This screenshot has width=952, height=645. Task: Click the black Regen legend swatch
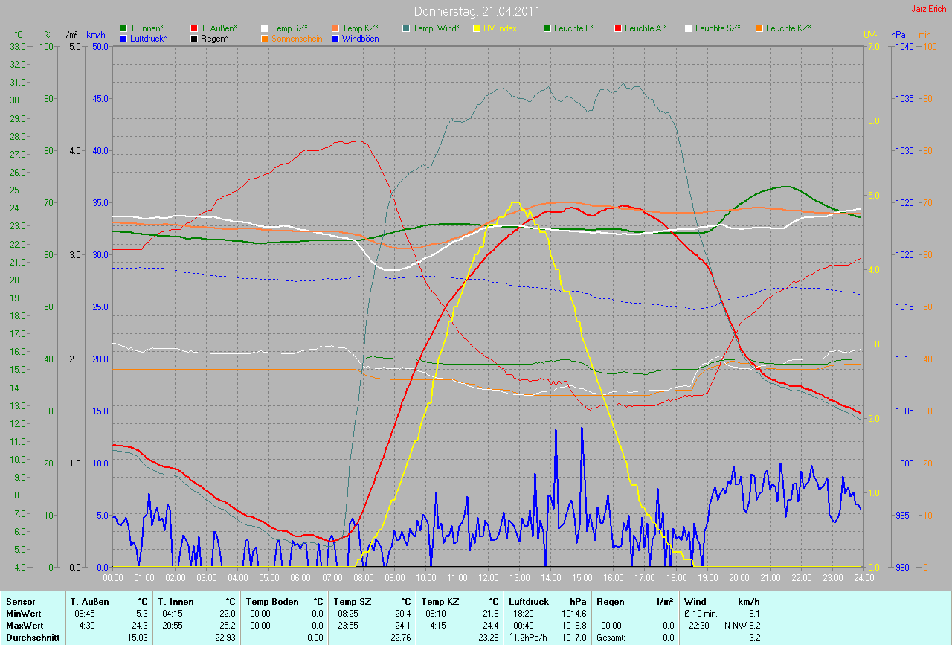pyautogui.click(x=194, y=38)
